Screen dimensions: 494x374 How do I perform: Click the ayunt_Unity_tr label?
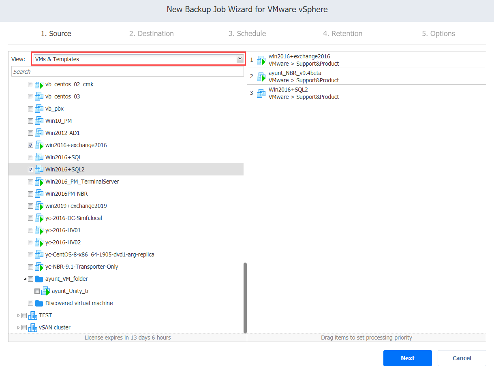coord(71,291)
